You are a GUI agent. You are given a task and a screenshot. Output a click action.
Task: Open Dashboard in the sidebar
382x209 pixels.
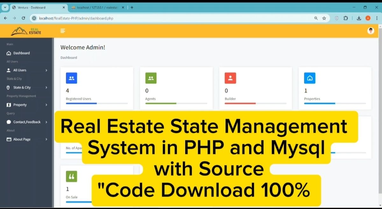point(21,53)
